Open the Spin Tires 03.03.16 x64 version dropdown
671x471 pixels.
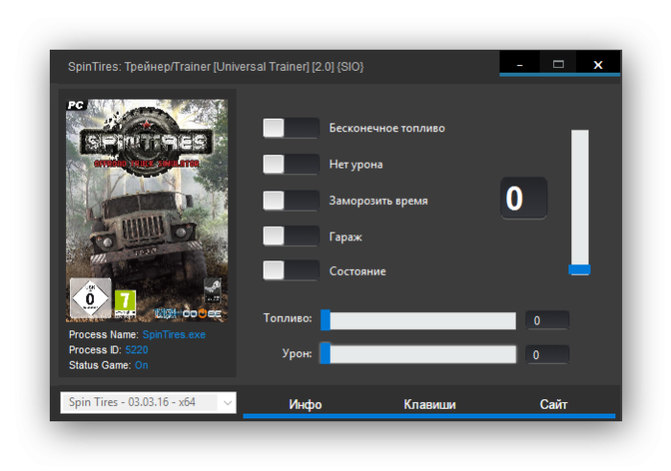point(149,402)
